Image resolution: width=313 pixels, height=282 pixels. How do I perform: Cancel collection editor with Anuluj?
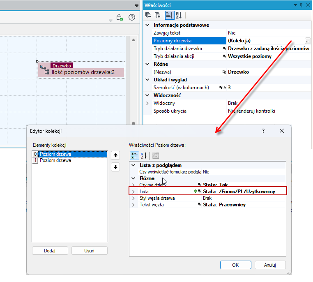coord(270,265)
